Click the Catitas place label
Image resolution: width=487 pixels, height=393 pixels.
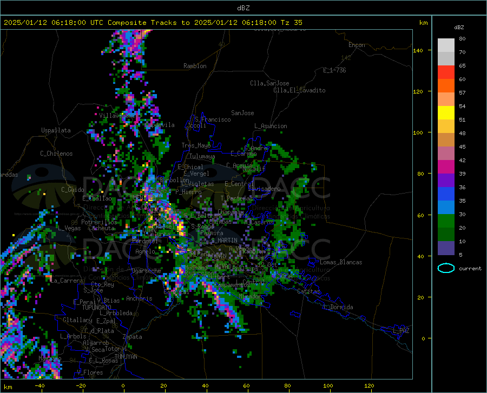tap(309, 291)
